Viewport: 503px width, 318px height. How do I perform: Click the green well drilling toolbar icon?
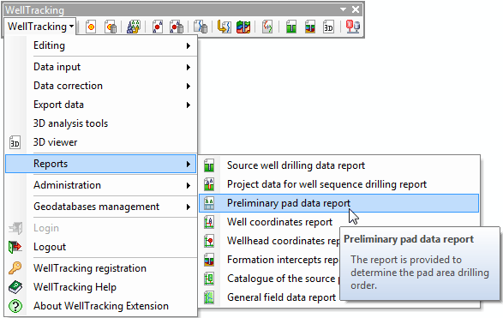click(291, 27)
